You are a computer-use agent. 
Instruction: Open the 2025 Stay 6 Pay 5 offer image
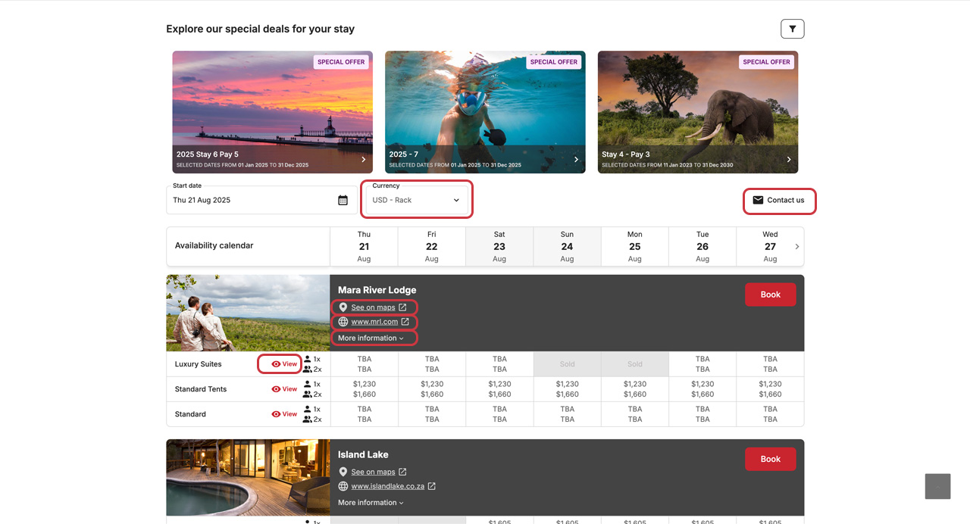tap(272, 112)
